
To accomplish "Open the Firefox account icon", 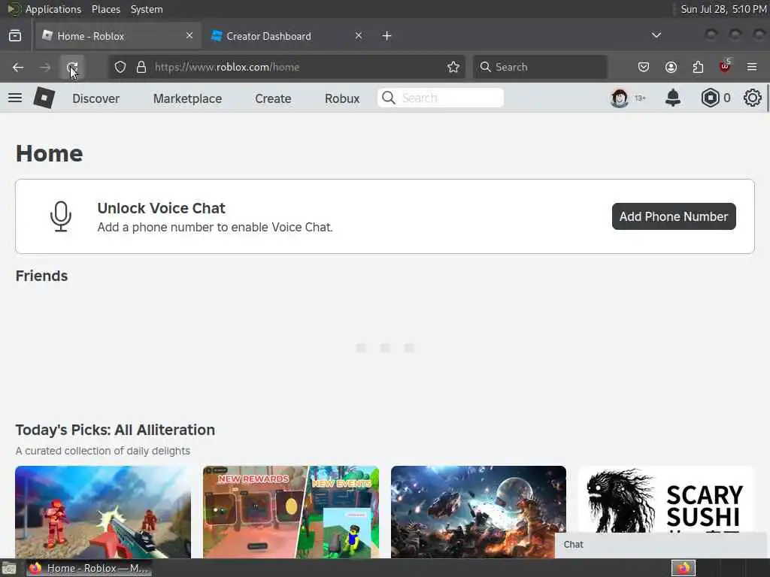I will click(x=671, y=67).
